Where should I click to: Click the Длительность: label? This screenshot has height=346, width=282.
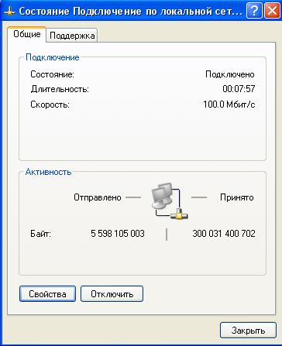[60, 89]
